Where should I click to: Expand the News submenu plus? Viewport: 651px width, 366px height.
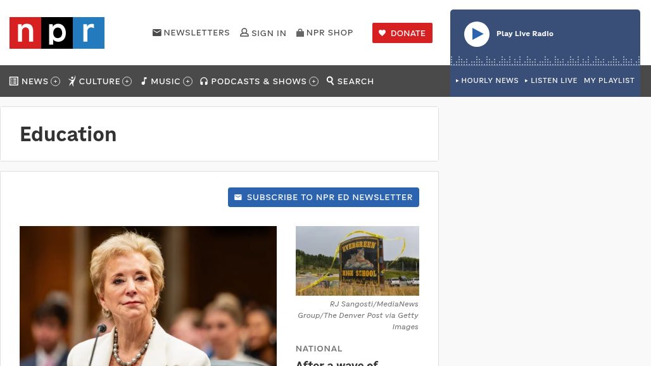(x=56, y=81)
